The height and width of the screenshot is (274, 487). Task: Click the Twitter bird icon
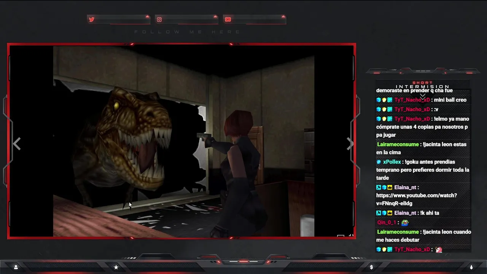pos(91,19)
